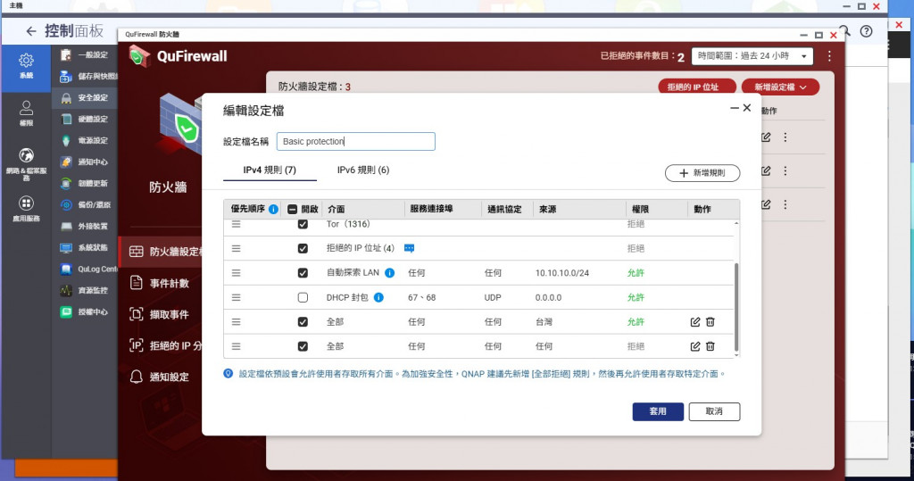Switch to the IPv6 規則 (6) tab
914x481 pixels.
tap(363, 170)
